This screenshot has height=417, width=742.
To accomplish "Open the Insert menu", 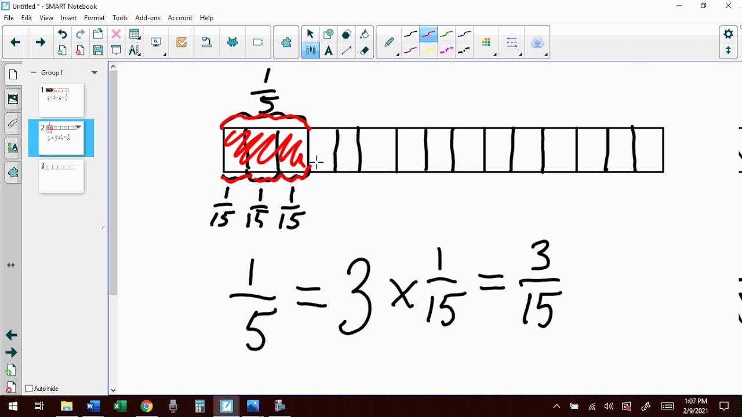I will click(68, 18).
